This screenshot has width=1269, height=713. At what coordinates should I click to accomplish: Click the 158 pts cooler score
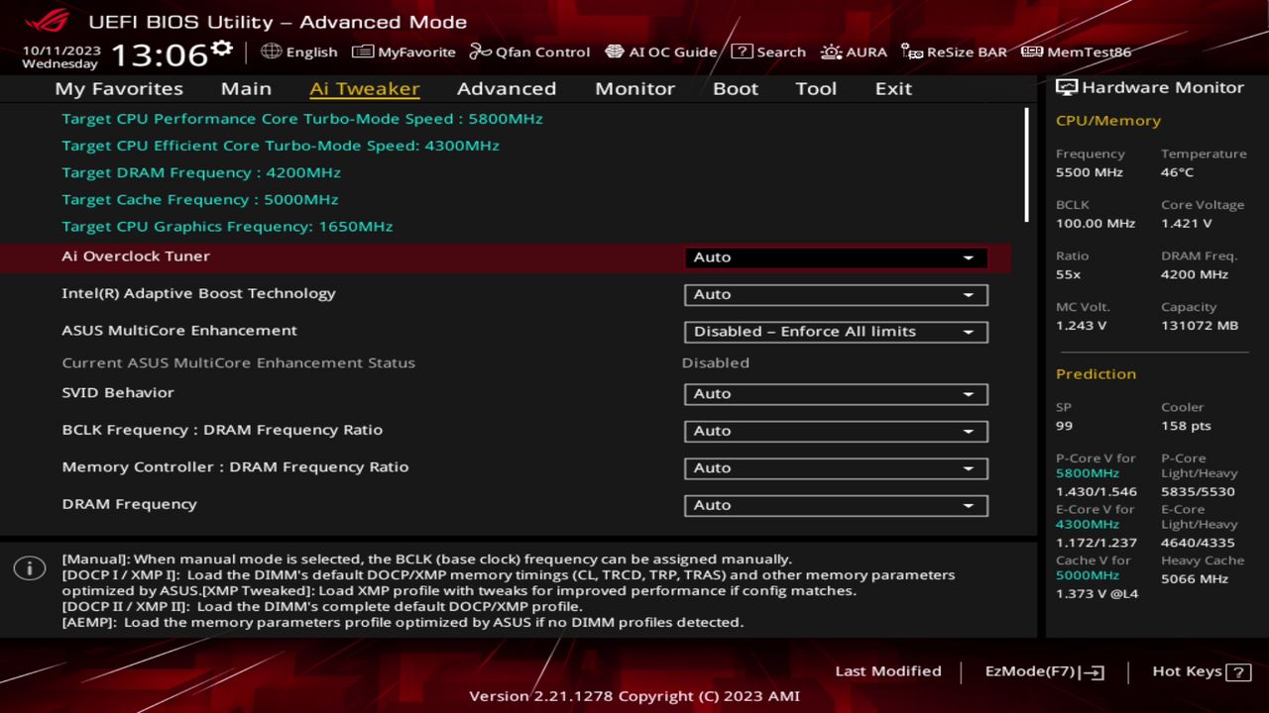(1186, 426)
